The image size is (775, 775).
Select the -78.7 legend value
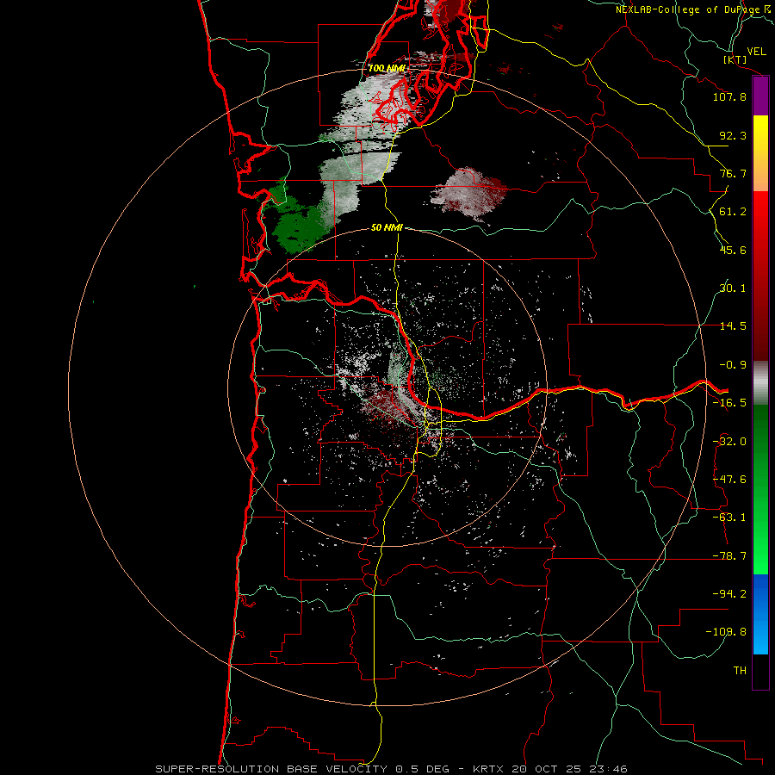[729, 556]
